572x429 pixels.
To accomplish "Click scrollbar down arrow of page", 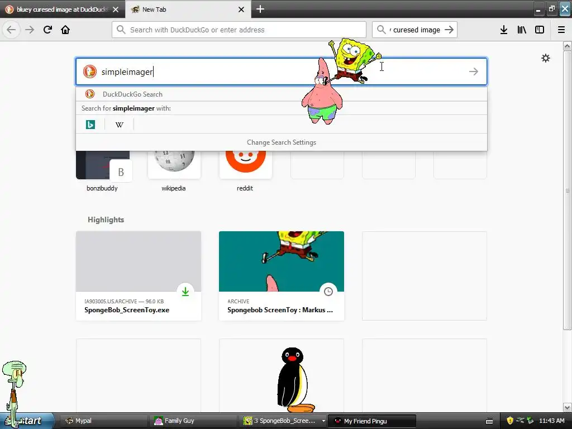I will [x=568, y=407].
